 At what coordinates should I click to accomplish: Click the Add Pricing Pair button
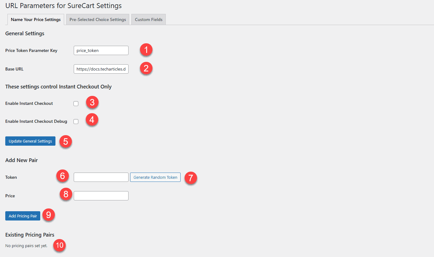pos(23,216)
